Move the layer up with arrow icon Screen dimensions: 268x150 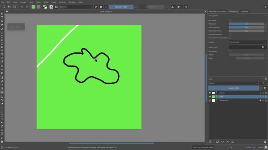[x=227, y=142]
